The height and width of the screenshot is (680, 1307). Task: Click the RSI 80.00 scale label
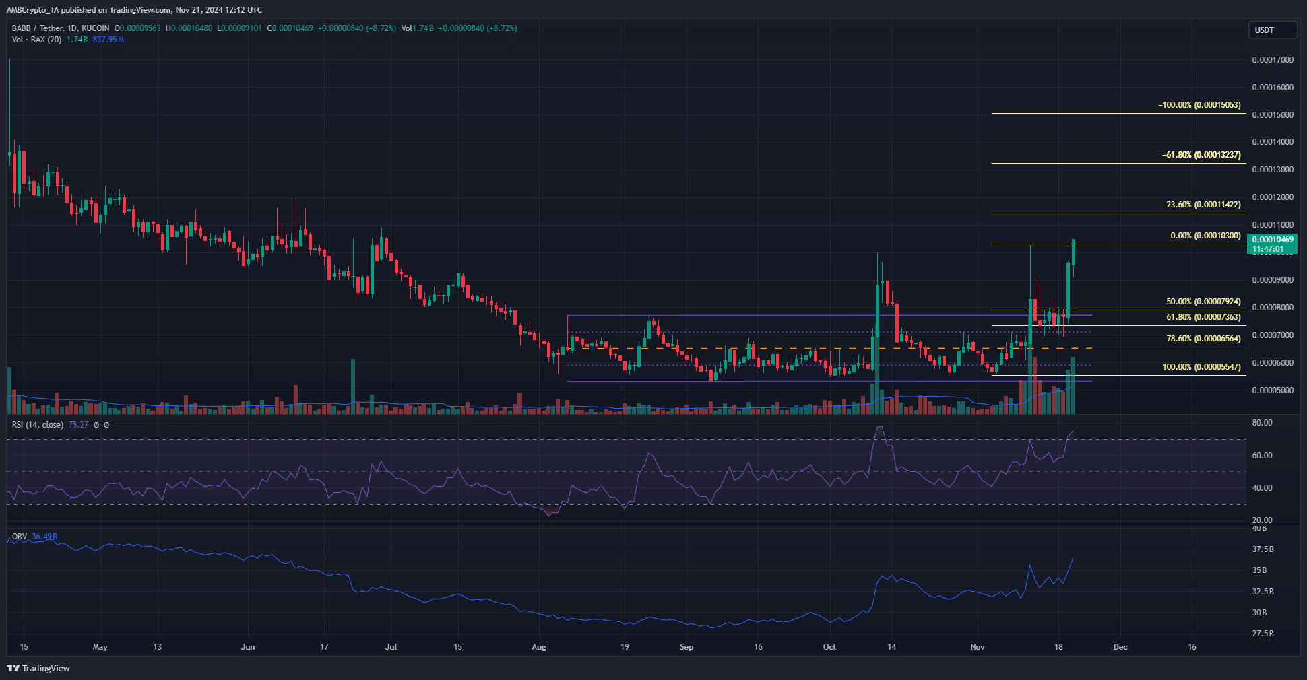pyautogui.click(x=1262, y=423)
